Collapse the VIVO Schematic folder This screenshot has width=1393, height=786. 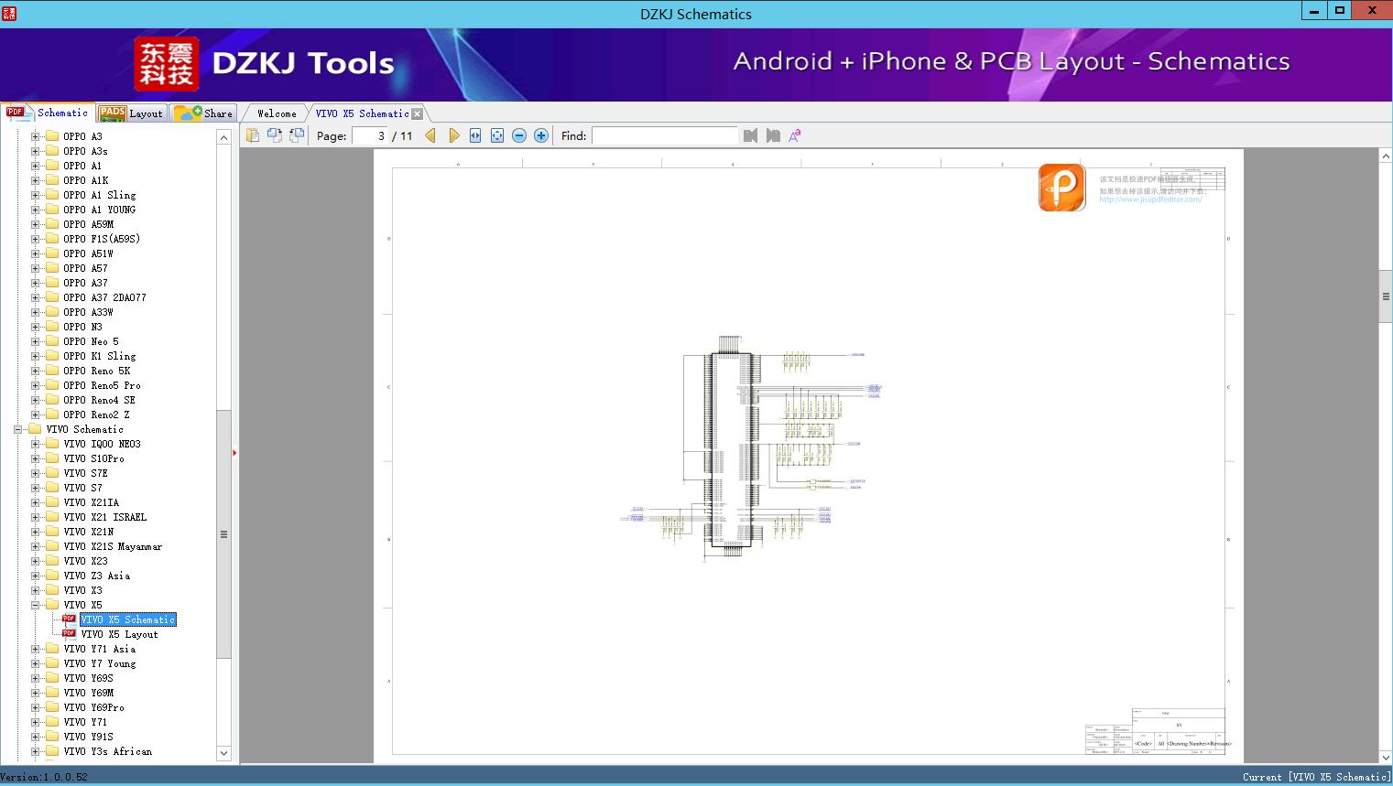[18, 429]
